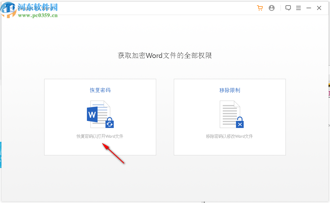This screenshot has width=330, height=203.
Task: Select the 移除限制 mode card
Action: (x=230, y=117)
